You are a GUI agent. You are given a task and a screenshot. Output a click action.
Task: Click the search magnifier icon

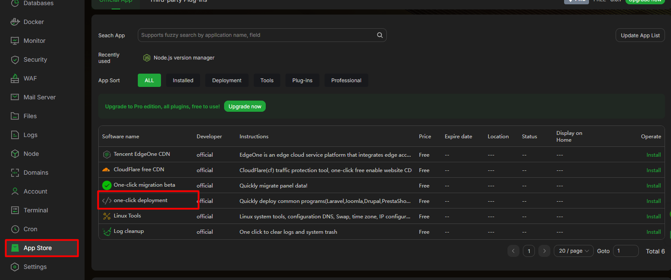380,35
